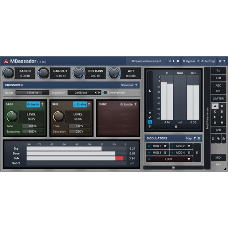
Task: Open meter help question mark icon
Action: (150, 126)
